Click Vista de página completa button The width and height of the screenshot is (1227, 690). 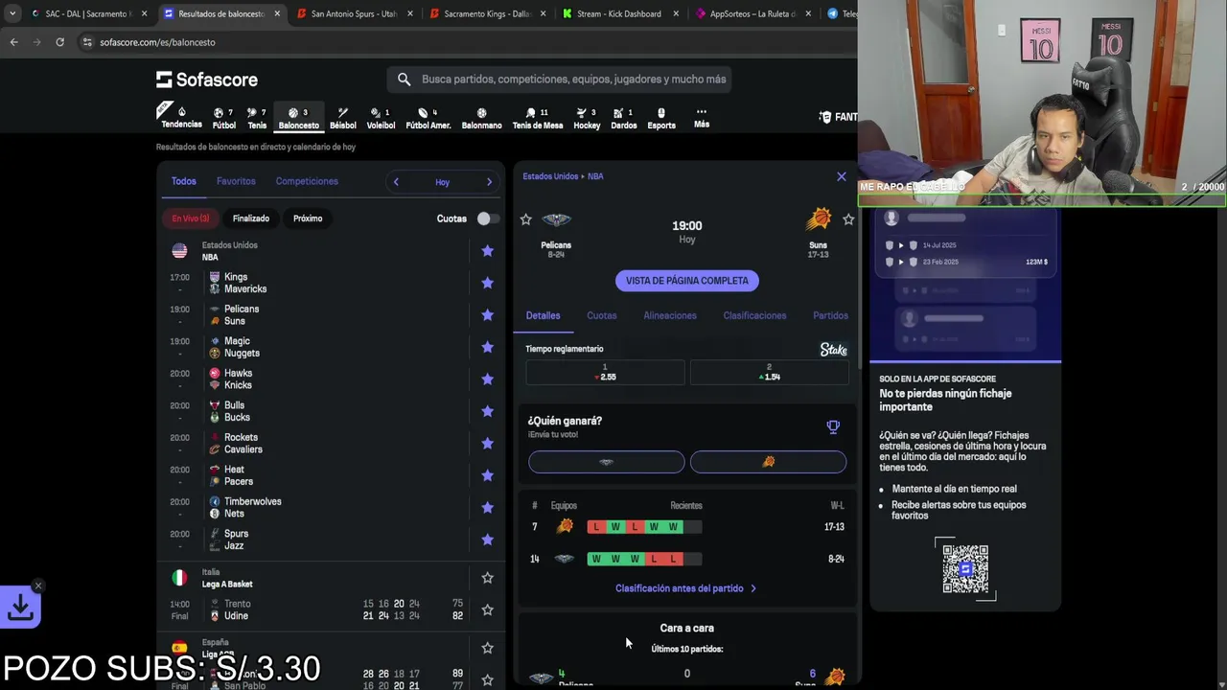(x=687, y=281)
